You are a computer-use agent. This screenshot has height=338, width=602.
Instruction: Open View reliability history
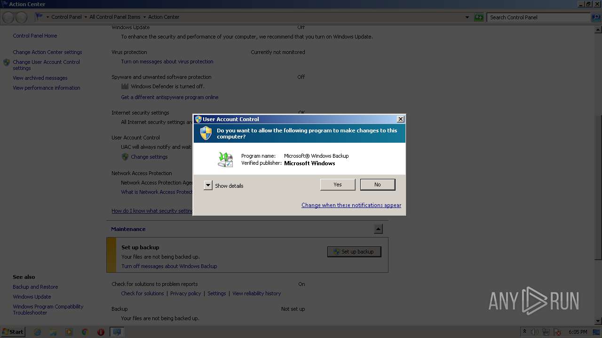pyautogui.click(x=256, y=293)
